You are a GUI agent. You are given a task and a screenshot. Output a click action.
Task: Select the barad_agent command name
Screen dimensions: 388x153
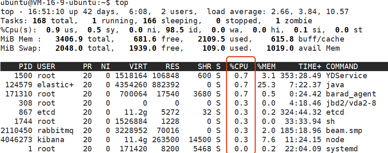351,94
